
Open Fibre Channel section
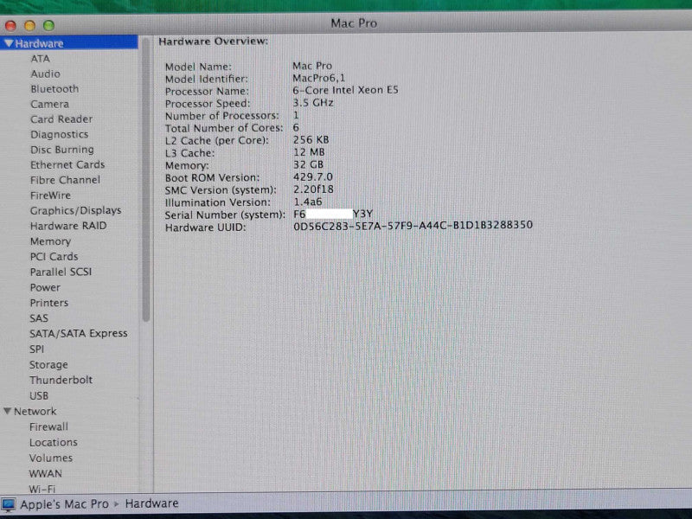(65, 180)
